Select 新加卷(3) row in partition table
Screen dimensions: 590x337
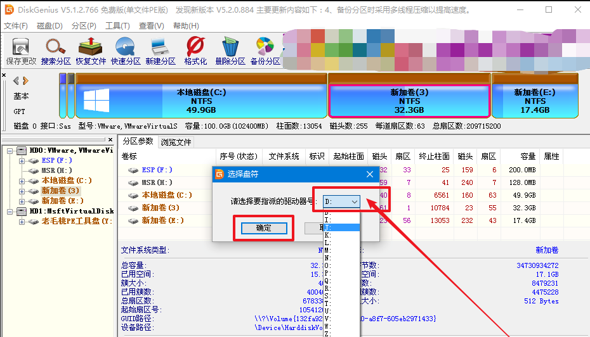[x=161, y=207]
